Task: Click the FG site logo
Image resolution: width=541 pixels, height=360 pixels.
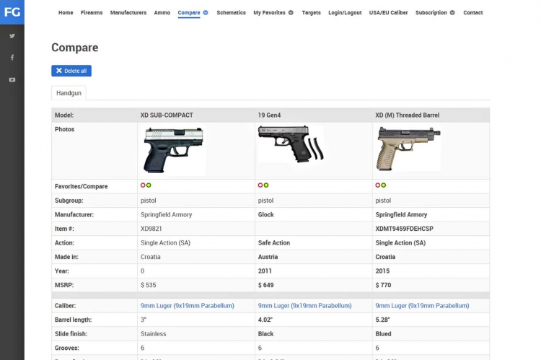Action: [12, 12]
